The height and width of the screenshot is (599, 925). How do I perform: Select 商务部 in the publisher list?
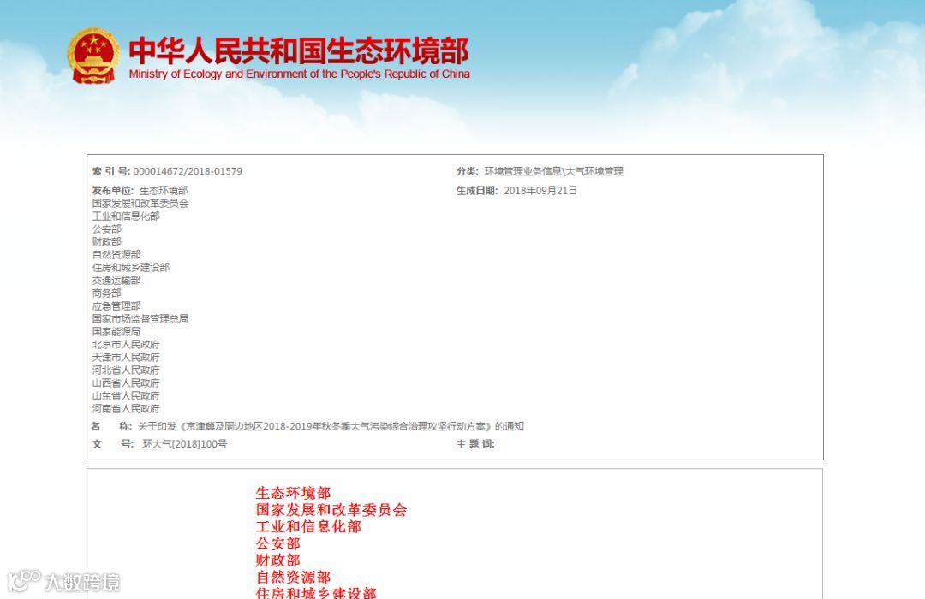click(x=107, y=293)
